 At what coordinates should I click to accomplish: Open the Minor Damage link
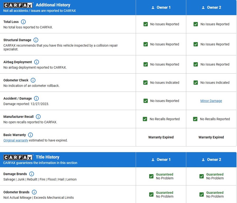tap(211, 101)
